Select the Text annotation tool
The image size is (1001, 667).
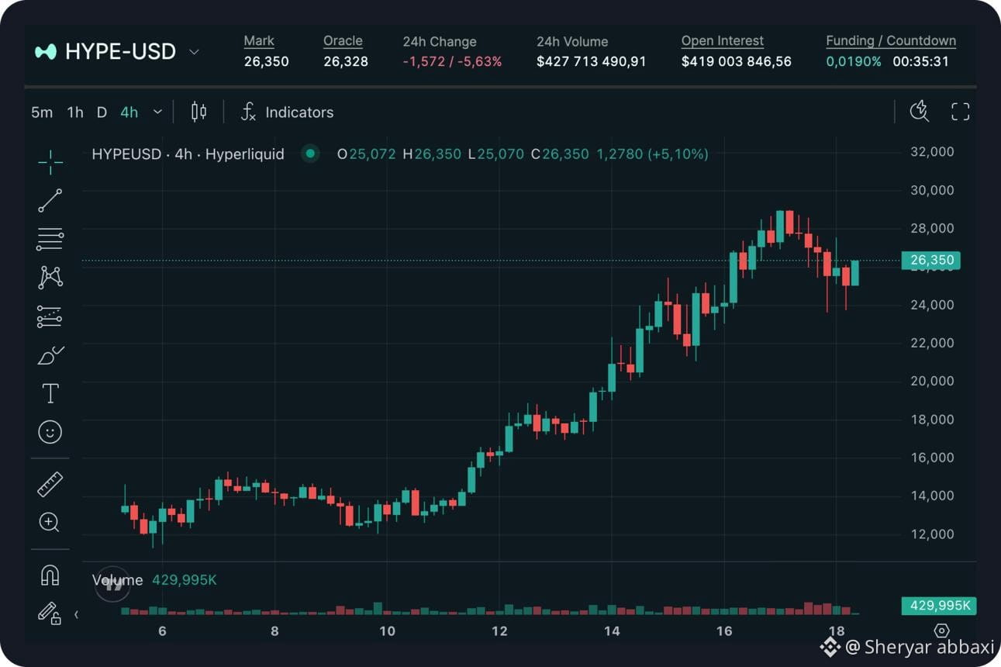pos(50,393)
